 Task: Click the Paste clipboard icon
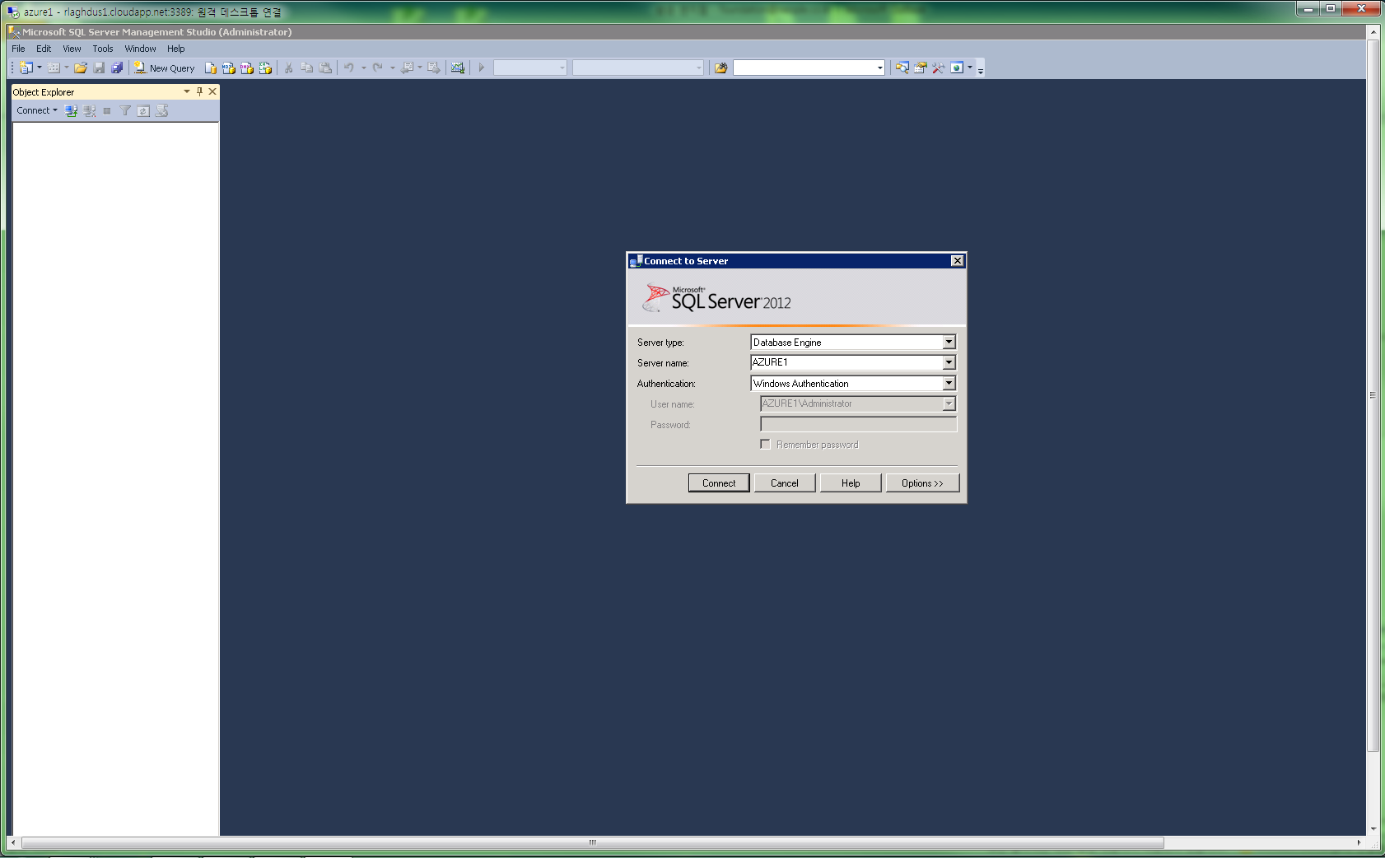325,68
